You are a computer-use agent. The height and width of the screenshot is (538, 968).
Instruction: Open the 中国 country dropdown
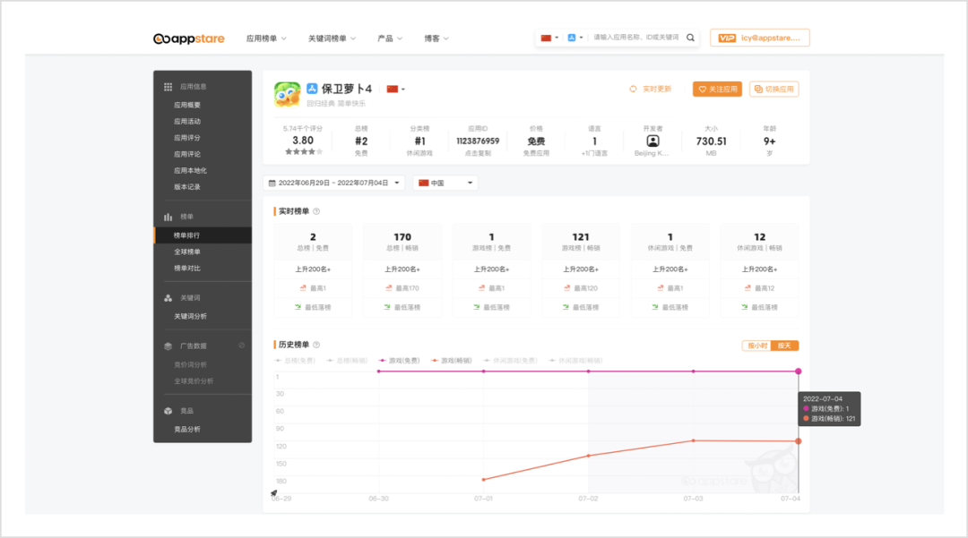pos(445,183)
